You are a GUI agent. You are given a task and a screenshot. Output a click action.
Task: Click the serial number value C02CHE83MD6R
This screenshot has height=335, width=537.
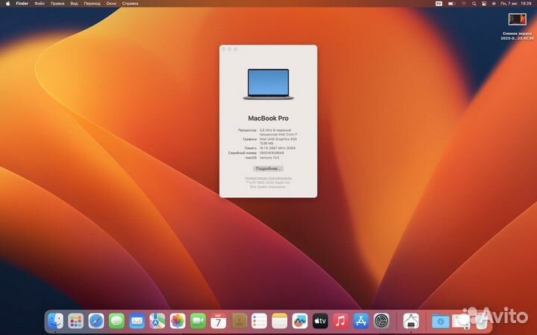tap(271, 153)
